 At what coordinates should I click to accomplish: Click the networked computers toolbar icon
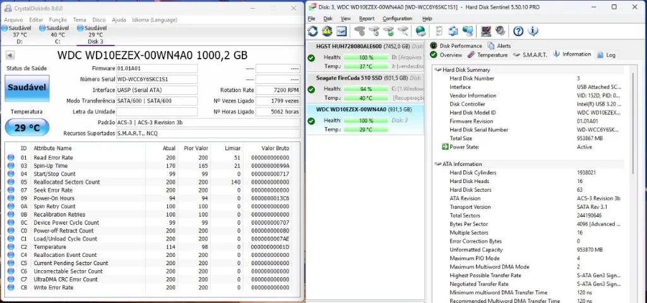pos(468,31)
